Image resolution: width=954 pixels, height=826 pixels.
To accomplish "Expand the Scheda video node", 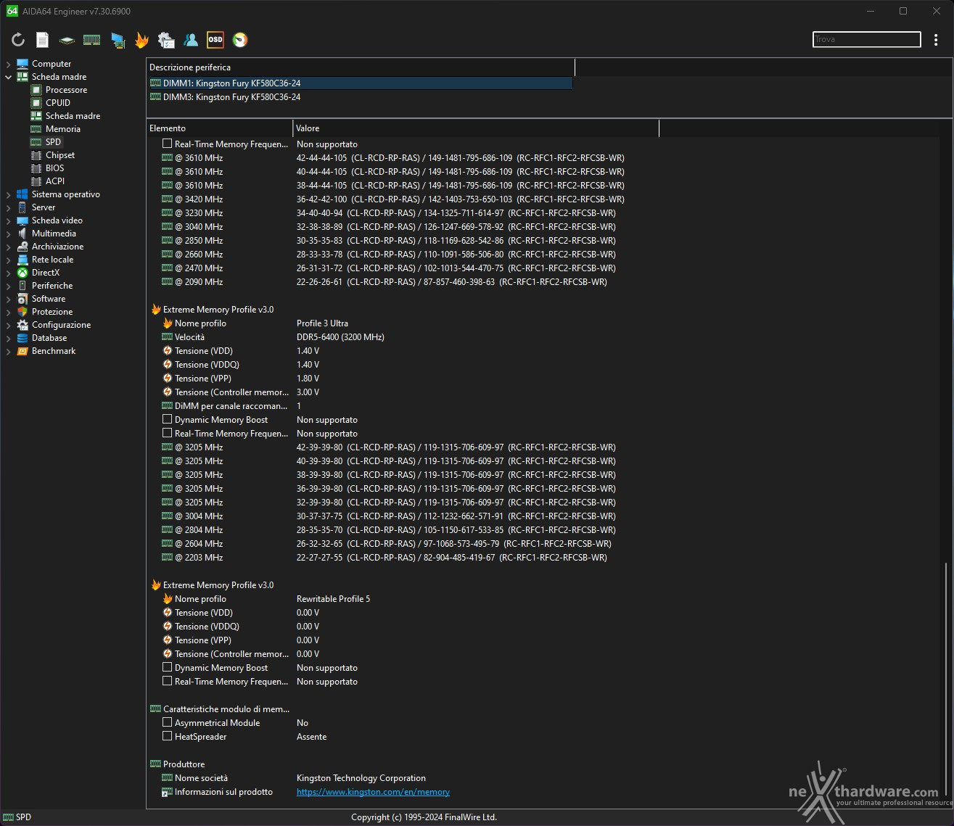I will (9, 220).
